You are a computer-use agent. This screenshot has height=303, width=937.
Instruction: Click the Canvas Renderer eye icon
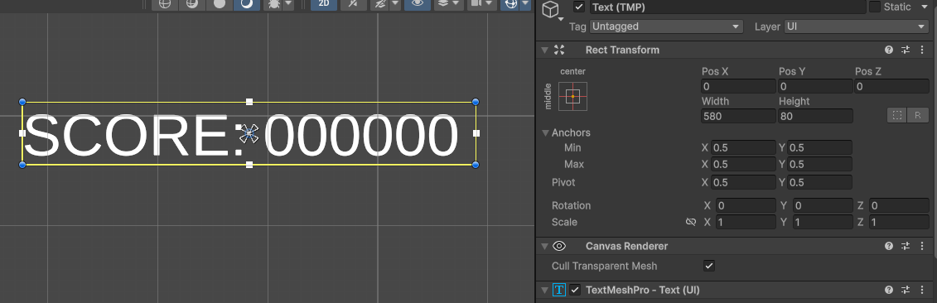coord(559,246)
